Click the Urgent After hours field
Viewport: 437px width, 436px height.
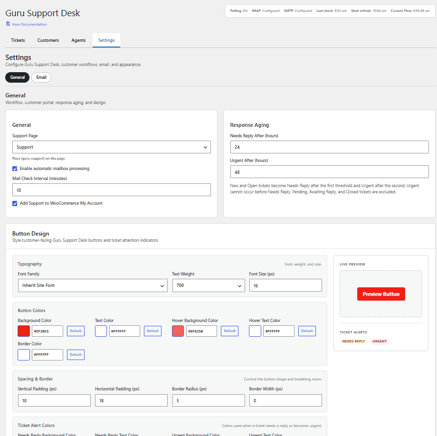[x=330, y=172]
